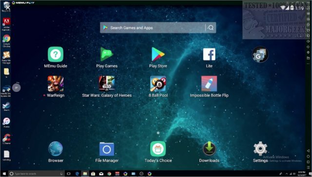Image resolution: width=312 pixels, height=177 pixels.
Task: Click the MEmu volume down sidebar icon
Action: click(x=308, y=47)
